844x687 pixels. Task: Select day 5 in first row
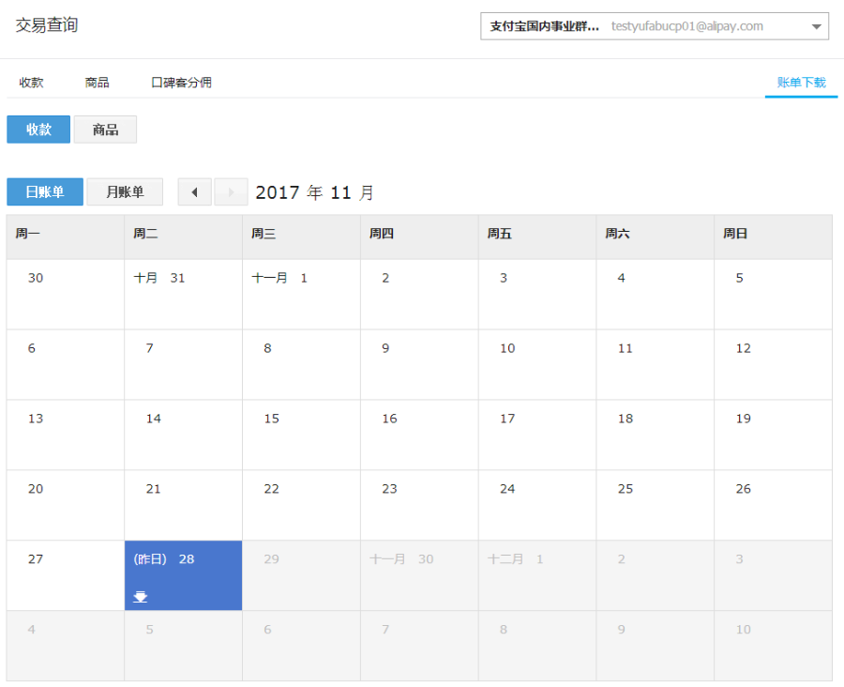pos(773,295)
